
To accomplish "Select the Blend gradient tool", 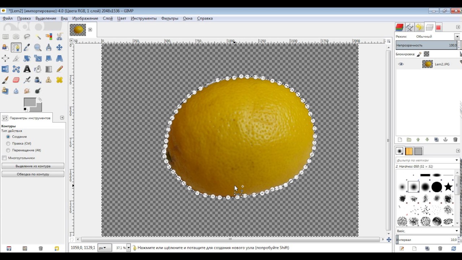I will (x=49, y=69).
